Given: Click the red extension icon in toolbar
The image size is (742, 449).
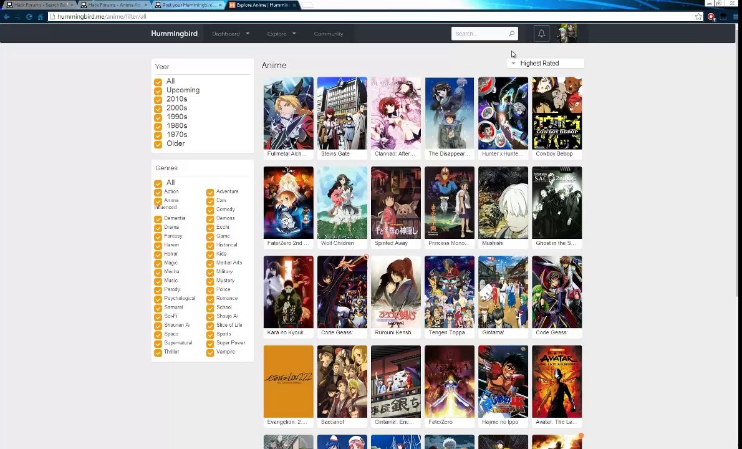Looking at the screenshot, I should click(711, 17).
